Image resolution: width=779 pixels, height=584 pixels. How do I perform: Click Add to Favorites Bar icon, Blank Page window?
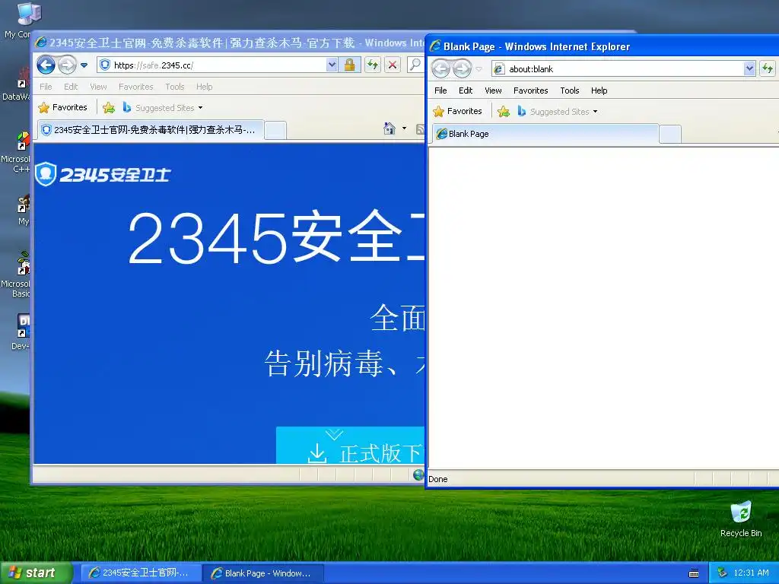[x=504, y=111]
